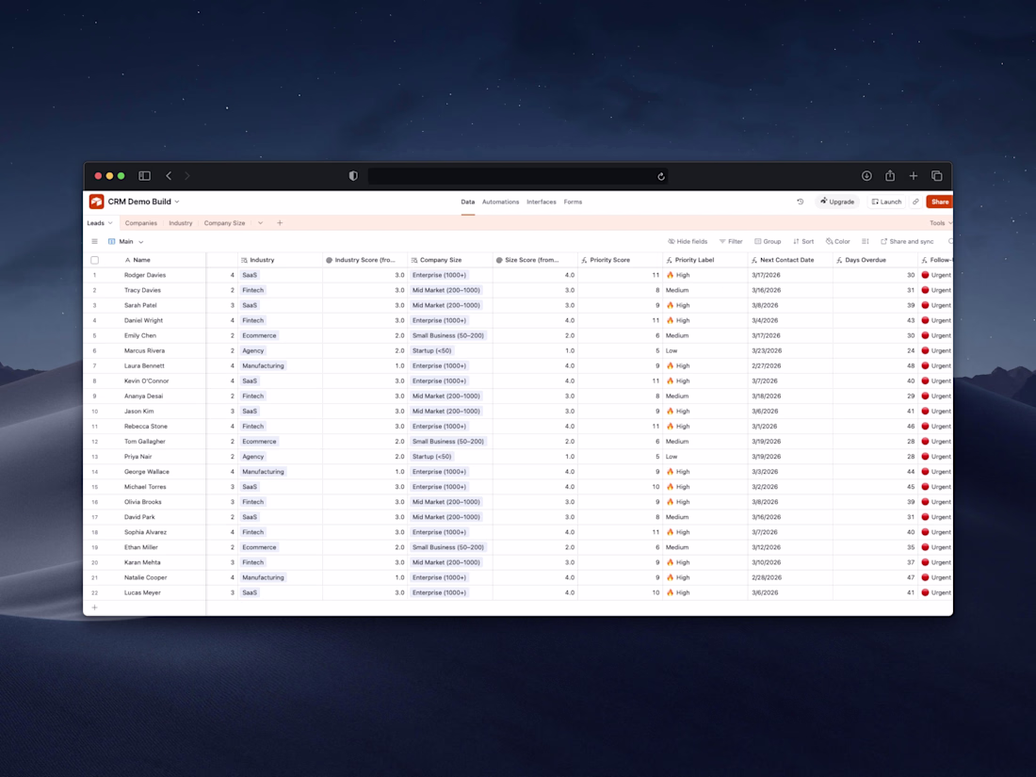Click Manufacturing tag in Laura Bennett row
Viewport: 1036px width, 777px height.
263,366
